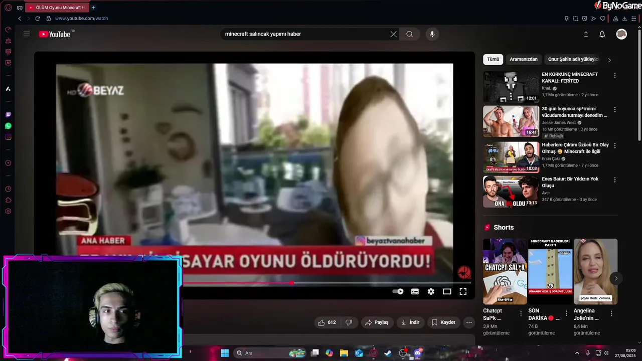Open the GX Corner gamepad icon
The image size is (642, 361).
pos(19,8)
